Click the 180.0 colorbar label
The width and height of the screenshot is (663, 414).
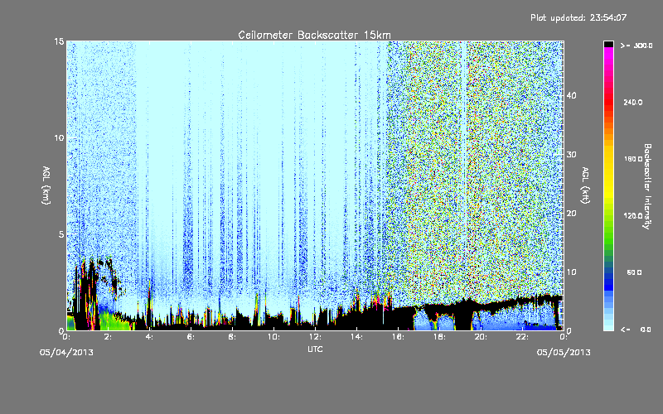pos(633,159)
